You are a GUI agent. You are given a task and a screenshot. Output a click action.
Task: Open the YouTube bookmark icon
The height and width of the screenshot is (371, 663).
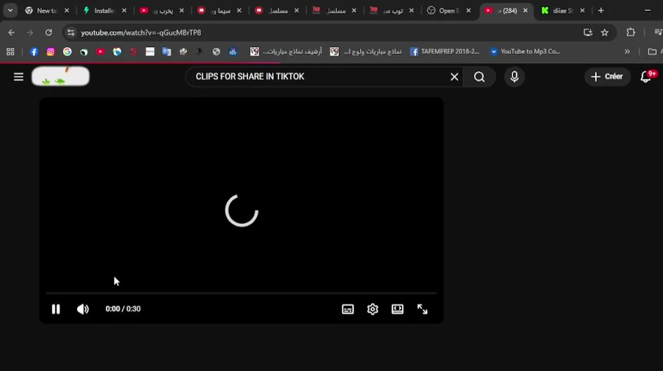pos(100,52)
